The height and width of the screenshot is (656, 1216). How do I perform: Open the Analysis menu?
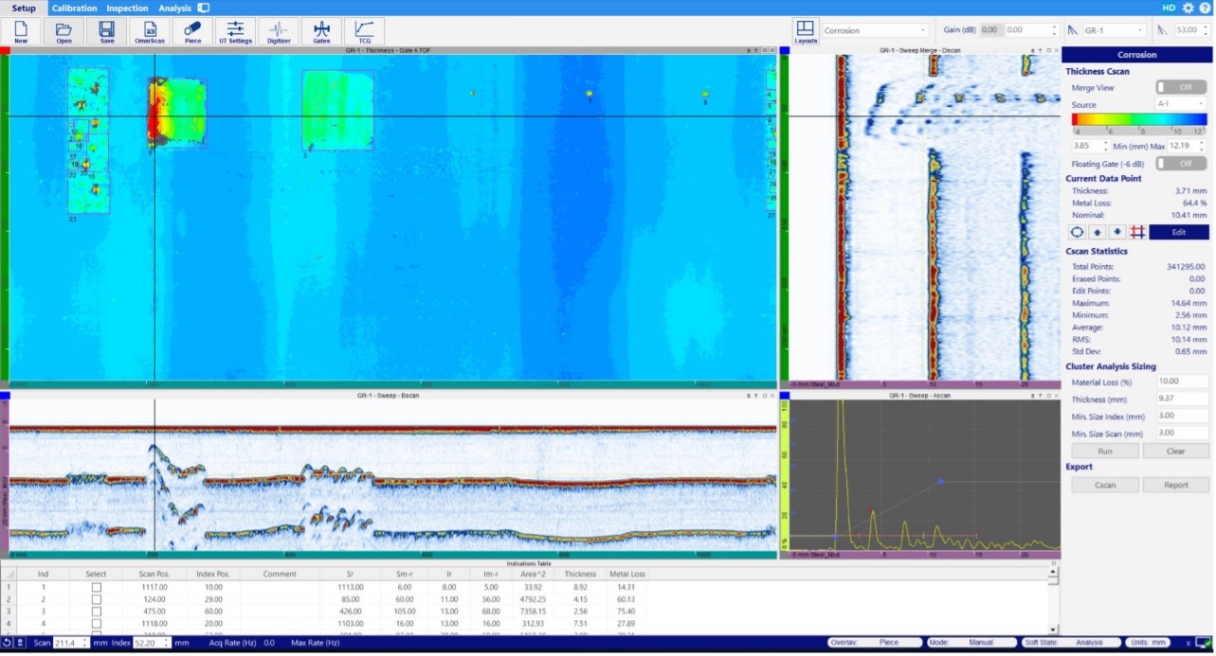coord(174,8)
